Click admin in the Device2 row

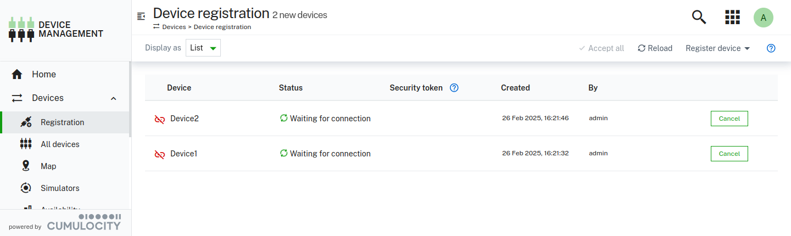[x=598, y=118]
